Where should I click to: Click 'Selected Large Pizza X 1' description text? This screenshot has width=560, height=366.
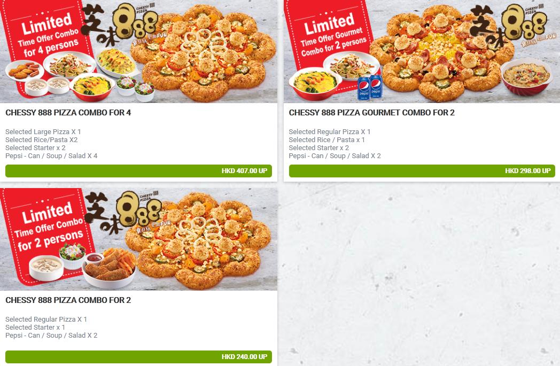pos(43,132)
